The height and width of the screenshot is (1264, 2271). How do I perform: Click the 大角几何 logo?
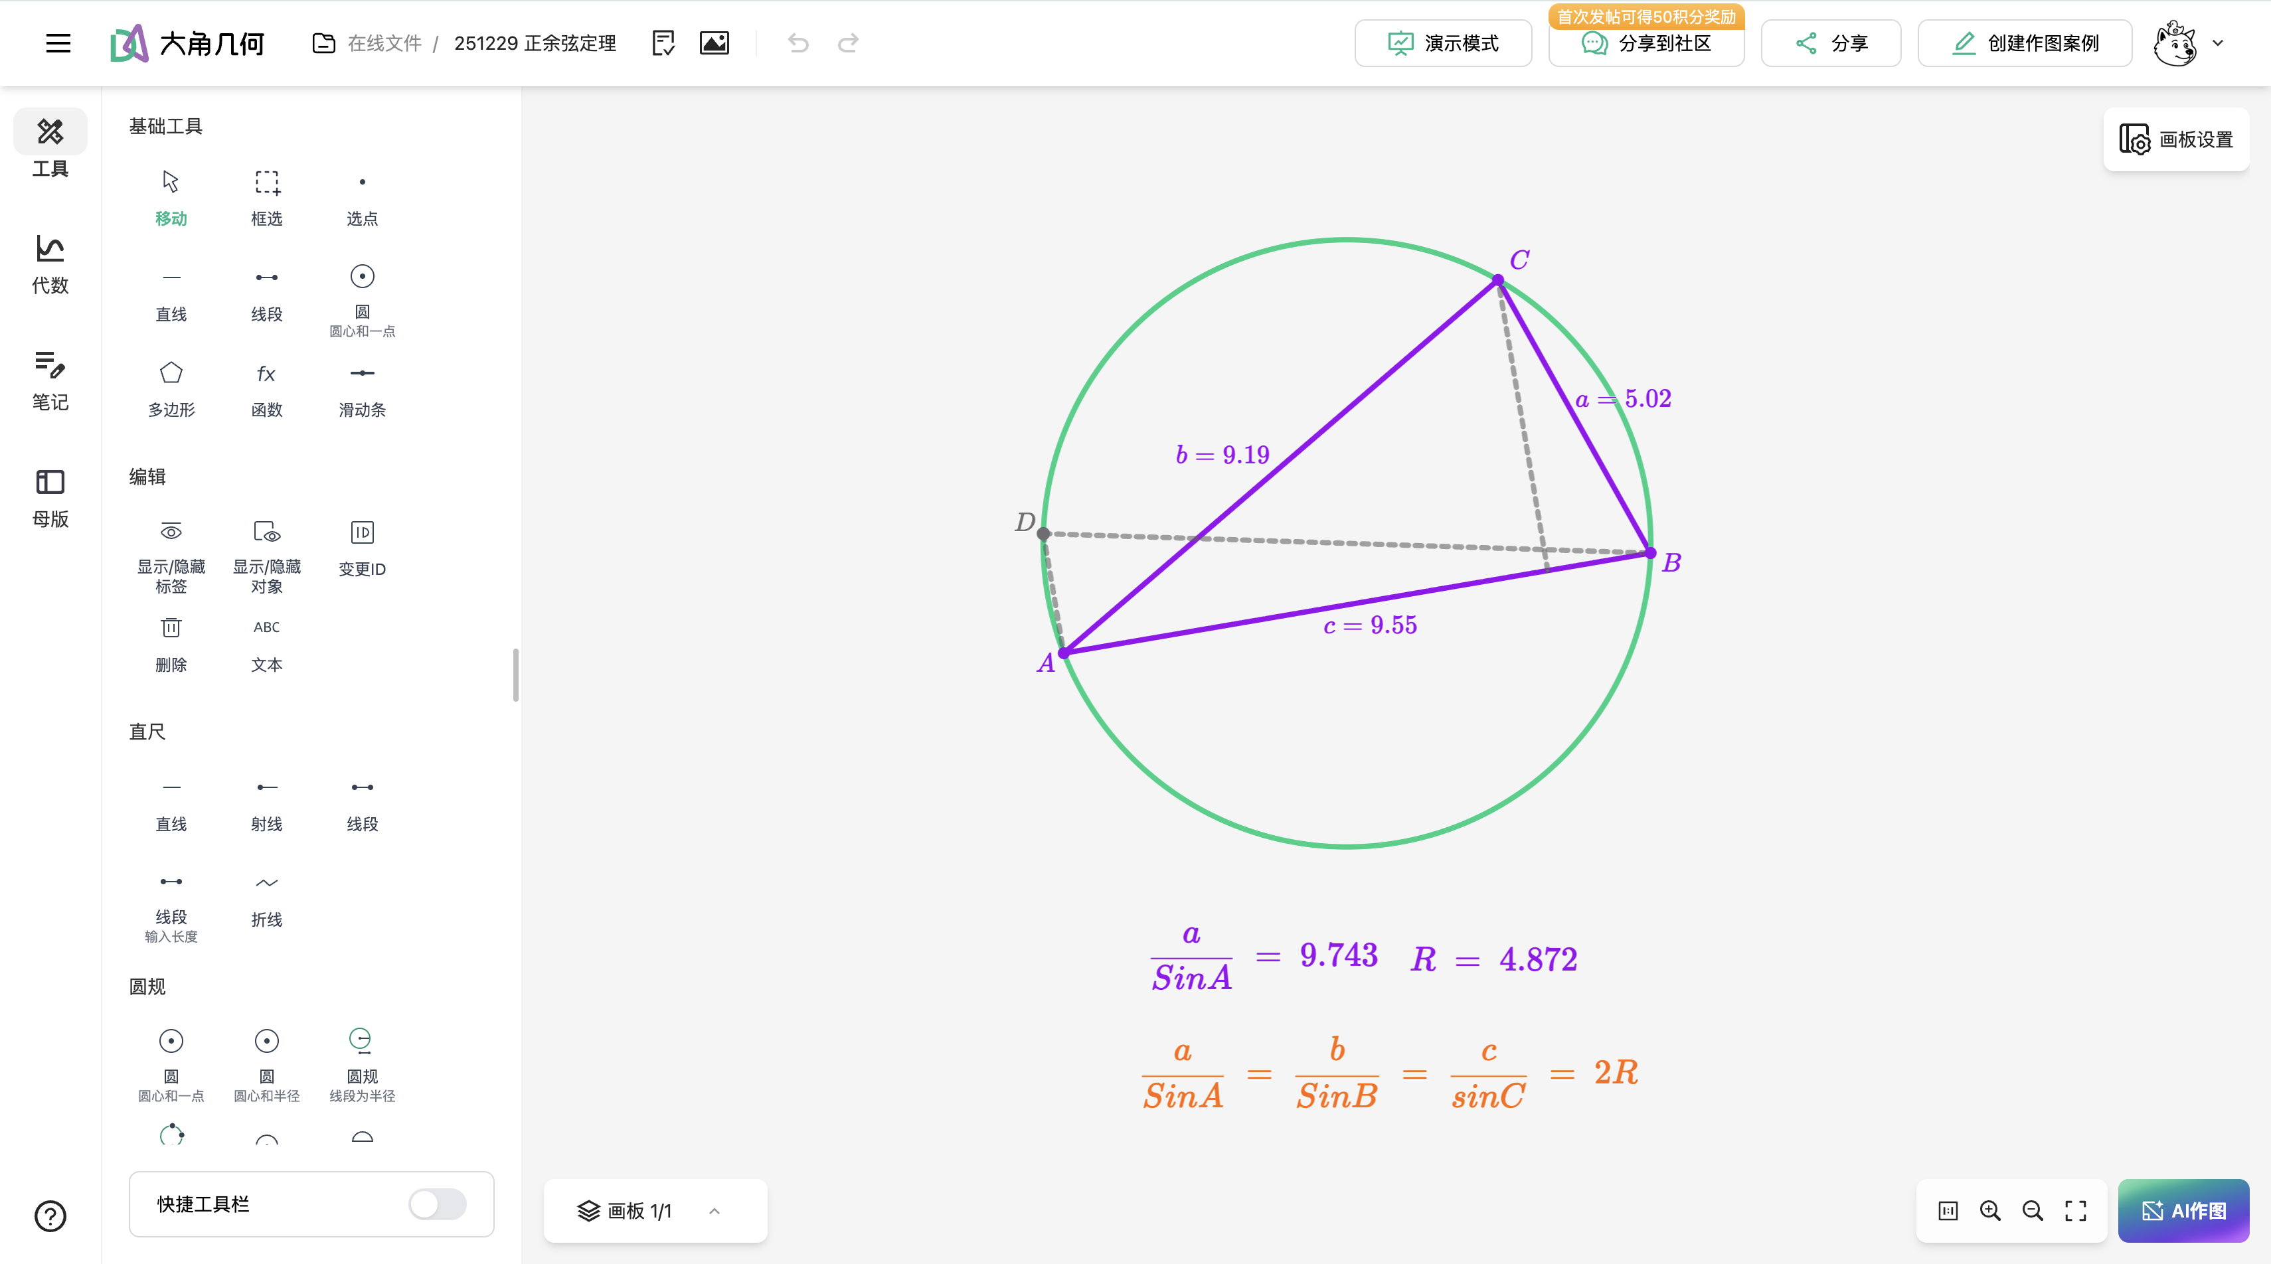pyautogui.click(x=188, y=42)
